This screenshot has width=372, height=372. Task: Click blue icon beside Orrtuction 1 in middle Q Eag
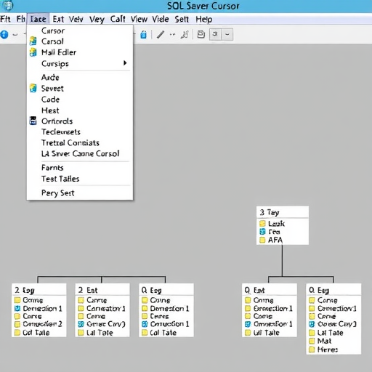[x=145, y=324]
